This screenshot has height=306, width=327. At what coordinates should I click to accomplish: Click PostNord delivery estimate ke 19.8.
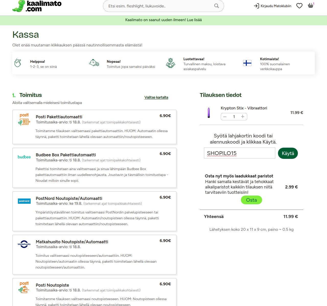[59, 203]
